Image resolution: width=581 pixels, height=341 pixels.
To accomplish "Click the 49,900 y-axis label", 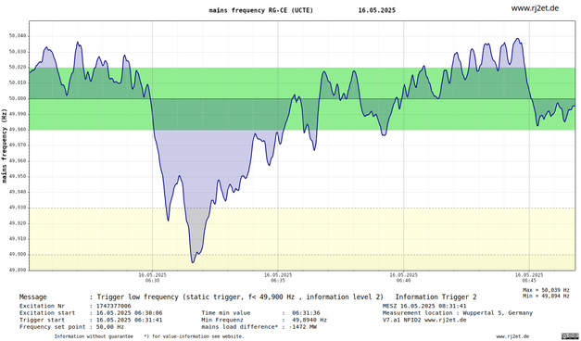I will (19, 255).
